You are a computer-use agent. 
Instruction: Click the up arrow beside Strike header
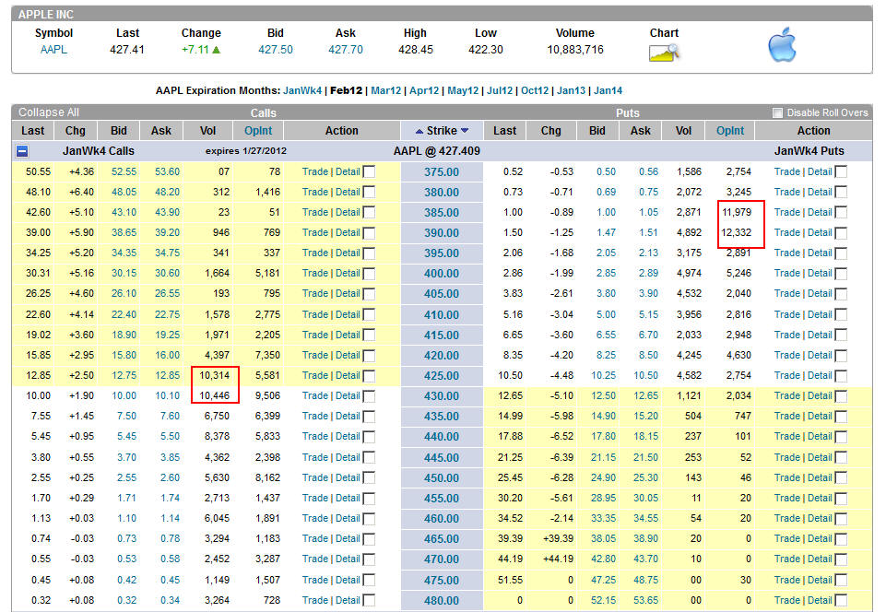(x=419, y=131)
